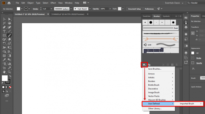Viewport: 205px width, 114px height.
Task: Pick the Direct Selection tool
Action: pyautogui.click(x=10, y=19)
